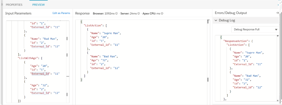
Task: Click info icon next to Apex CPU
Action: point(162,13)
